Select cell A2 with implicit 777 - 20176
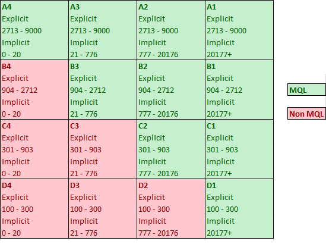Viewport: 326px width, 244px height. click(x=171, y=30)
